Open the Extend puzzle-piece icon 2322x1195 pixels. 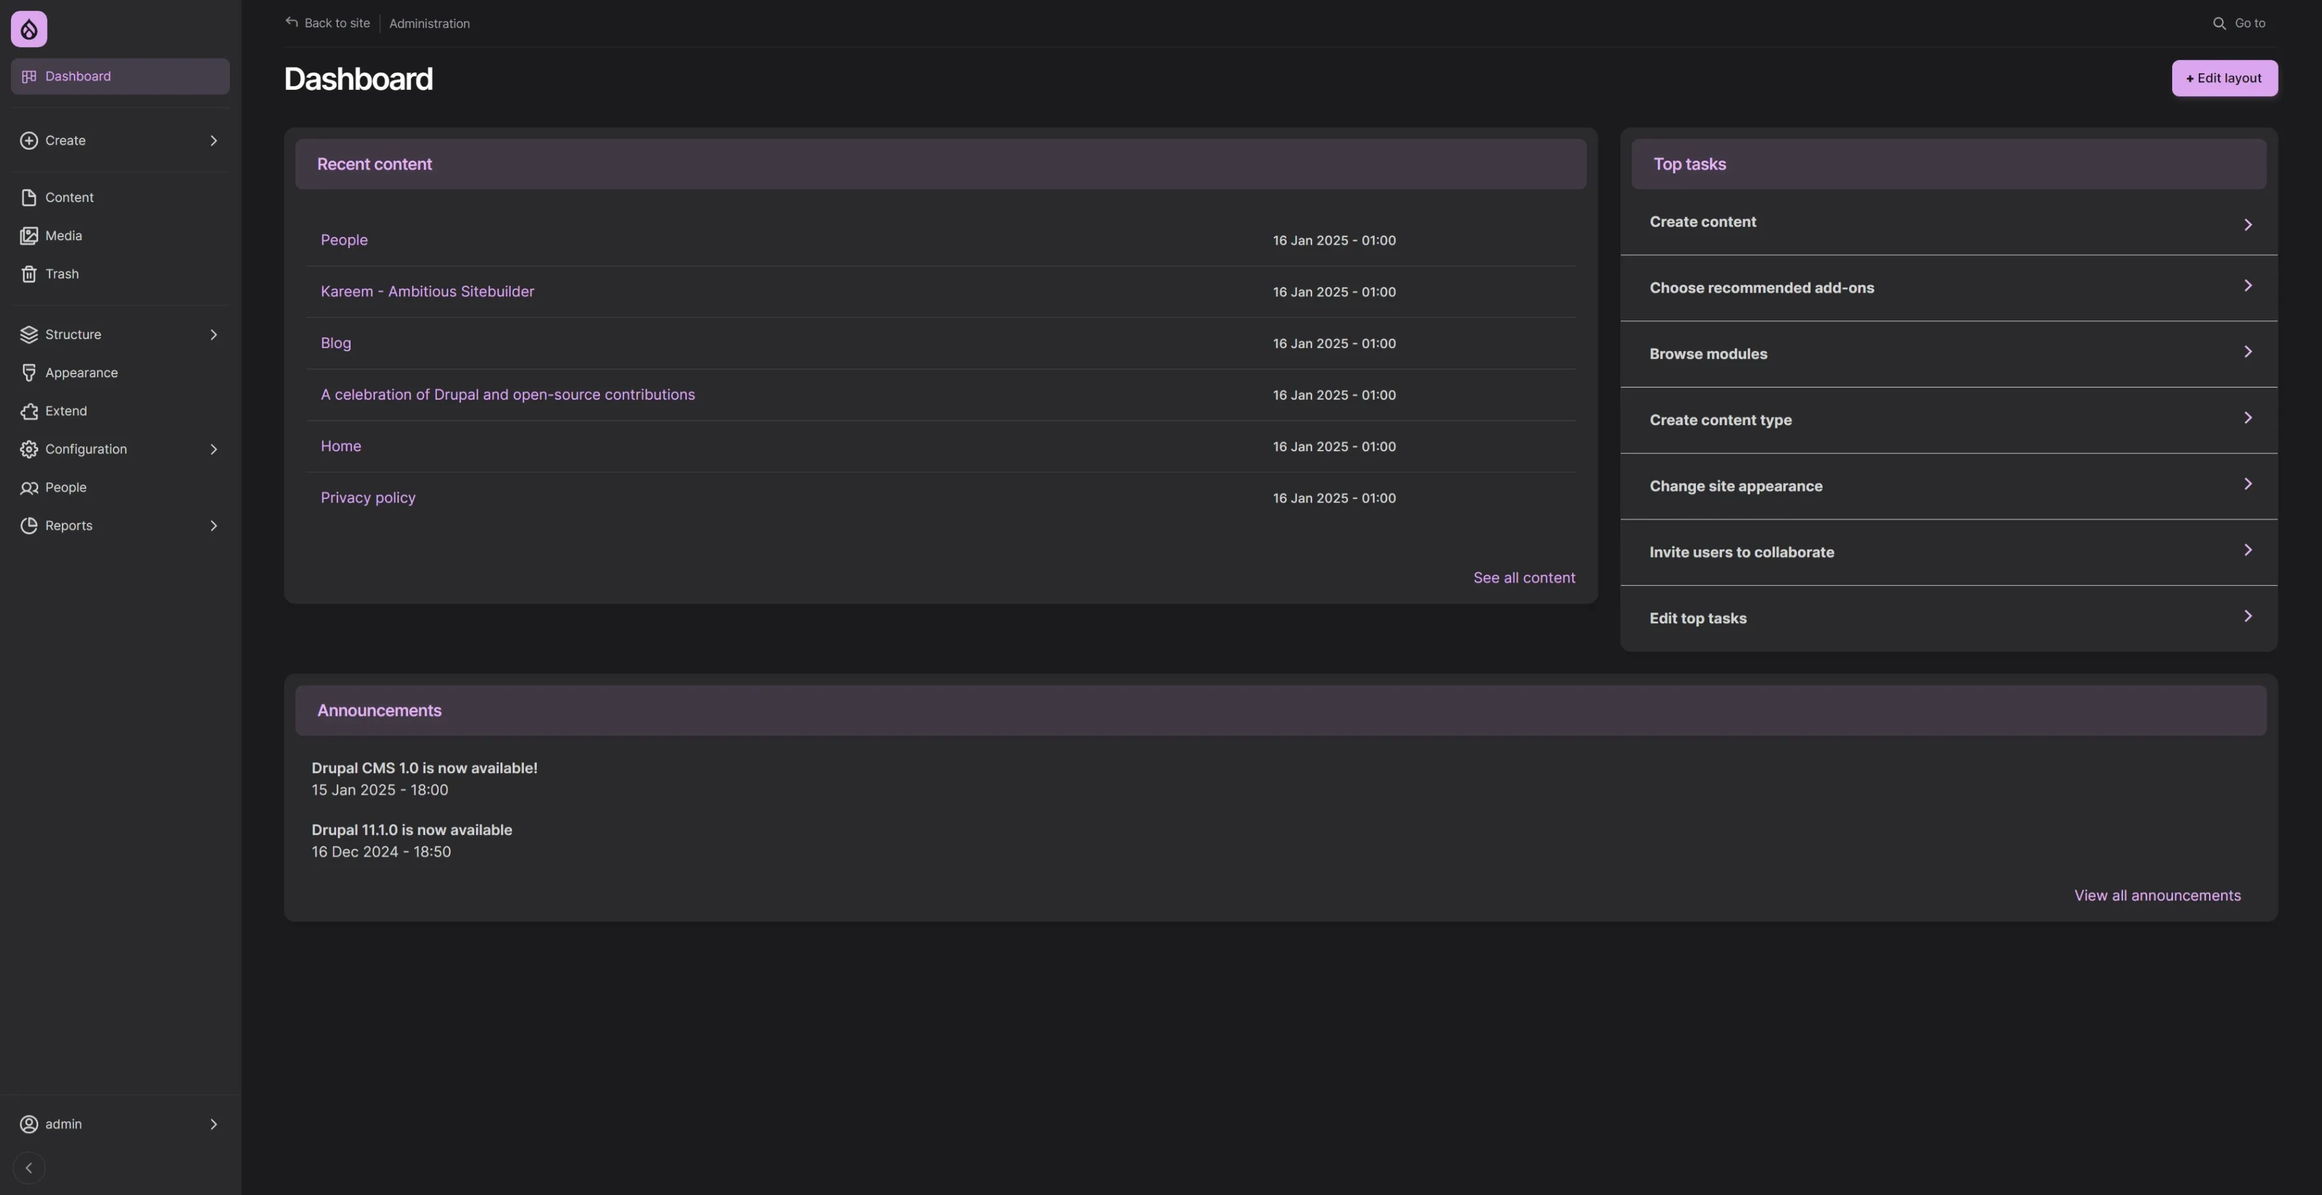(29, 411)
